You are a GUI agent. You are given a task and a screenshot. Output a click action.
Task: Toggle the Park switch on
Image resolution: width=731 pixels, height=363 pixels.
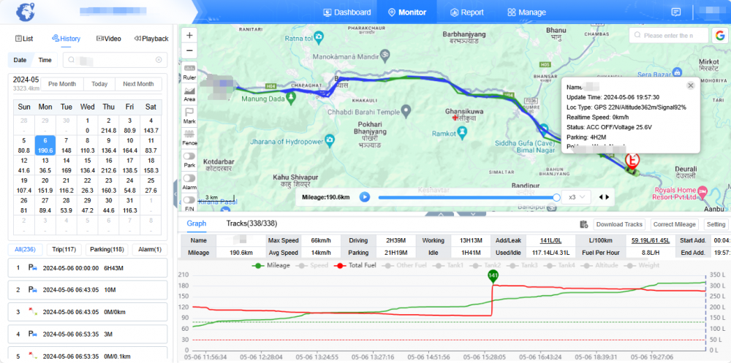(189, 156)
